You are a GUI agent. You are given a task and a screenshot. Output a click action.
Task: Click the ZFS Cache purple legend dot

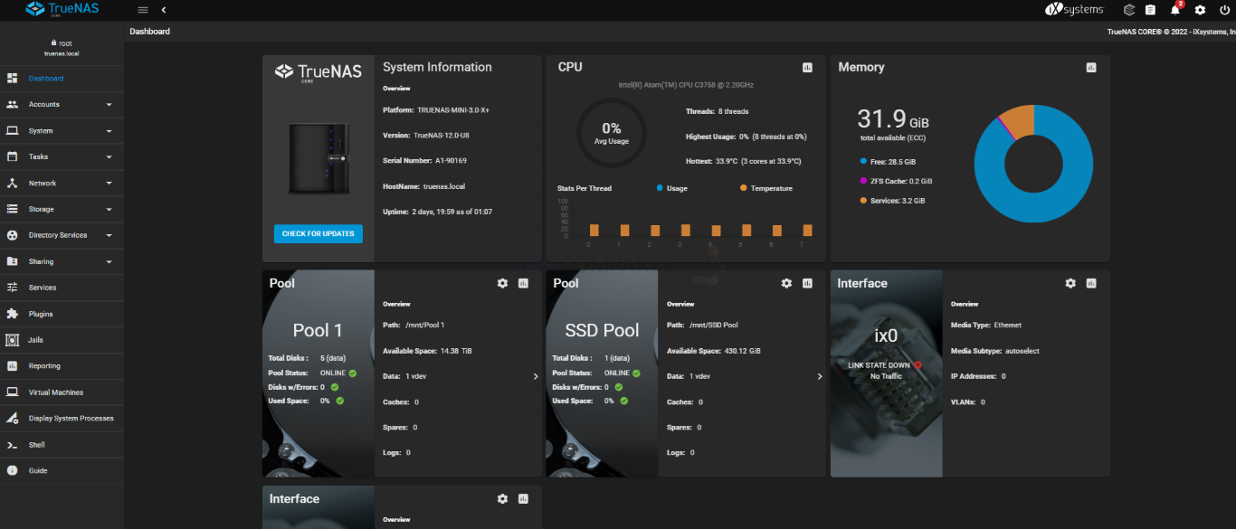click(863, 181)
